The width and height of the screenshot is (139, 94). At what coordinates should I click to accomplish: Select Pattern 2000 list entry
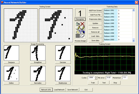(118, 40)
